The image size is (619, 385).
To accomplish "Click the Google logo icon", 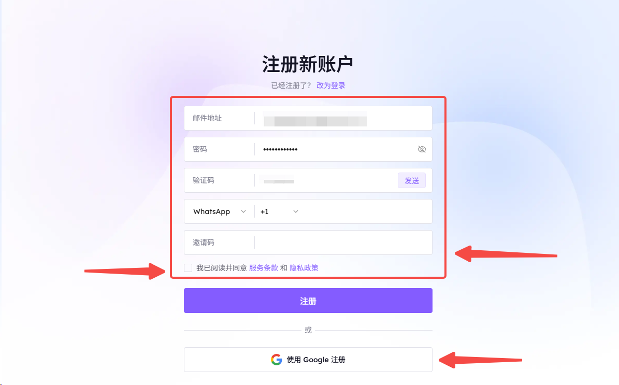I will pyautogui.click(x=276, y=360).
